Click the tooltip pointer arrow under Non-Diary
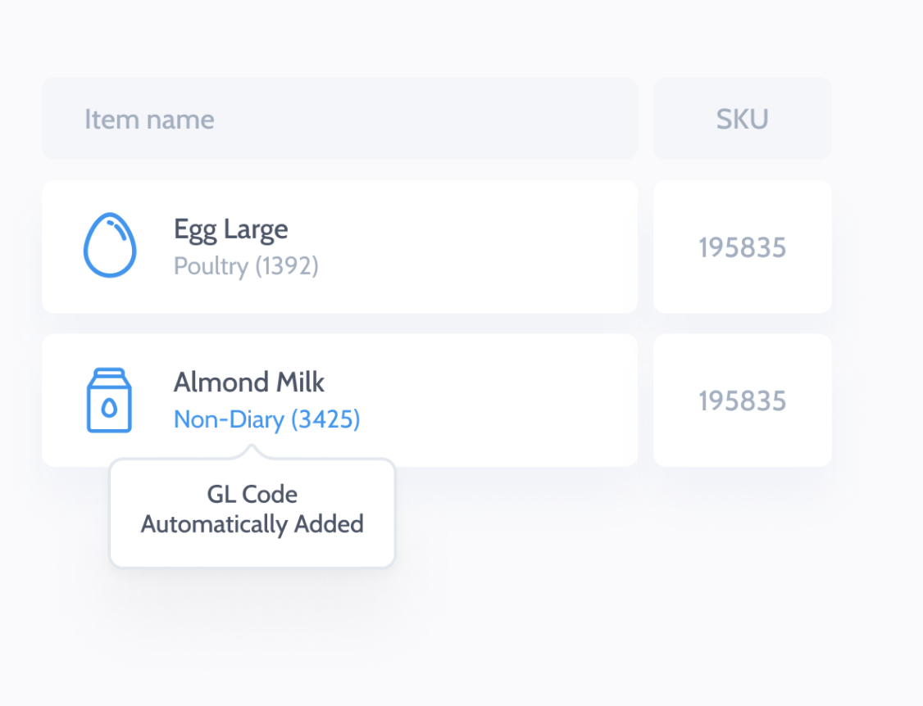The image size is (923, 706). pos(252,451)
